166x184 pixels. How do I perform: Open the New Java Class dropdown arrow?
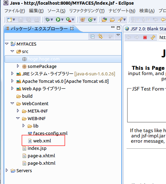pyautogui.click(x=95, y=20)
